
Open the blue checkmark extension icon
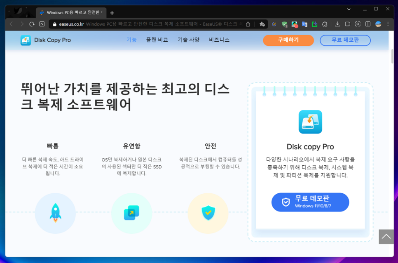point(274,24)
